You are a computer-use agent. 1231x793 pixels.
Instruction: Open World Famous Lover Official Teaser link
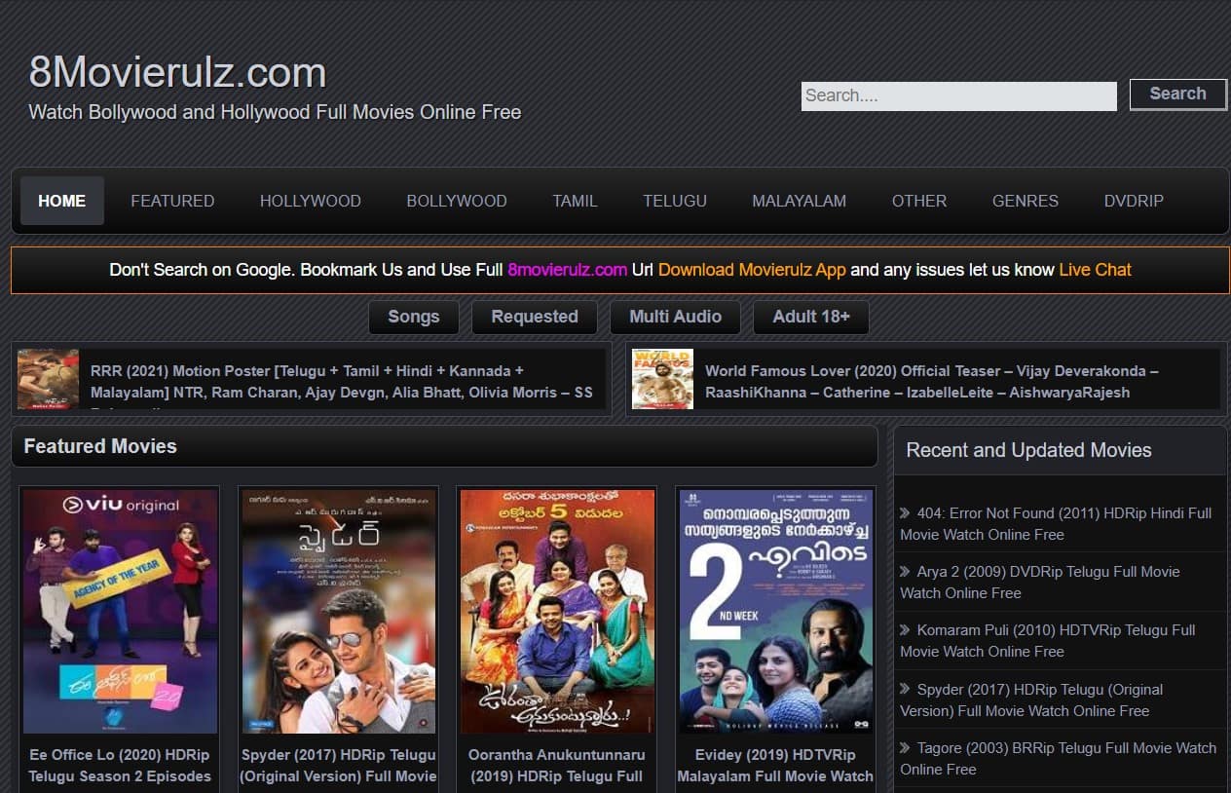click(932, 382)
